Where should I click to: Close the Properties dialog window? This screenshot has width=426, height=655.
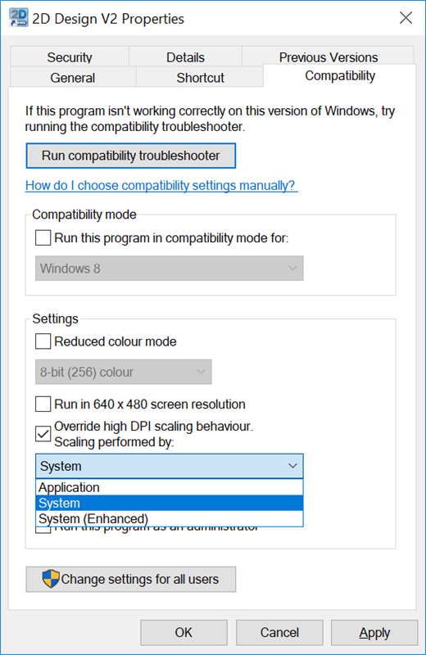[406, 18]
